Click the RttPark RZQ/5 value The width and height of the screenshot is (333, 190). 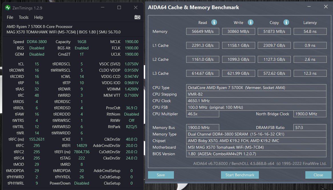(x=131, y=127)
